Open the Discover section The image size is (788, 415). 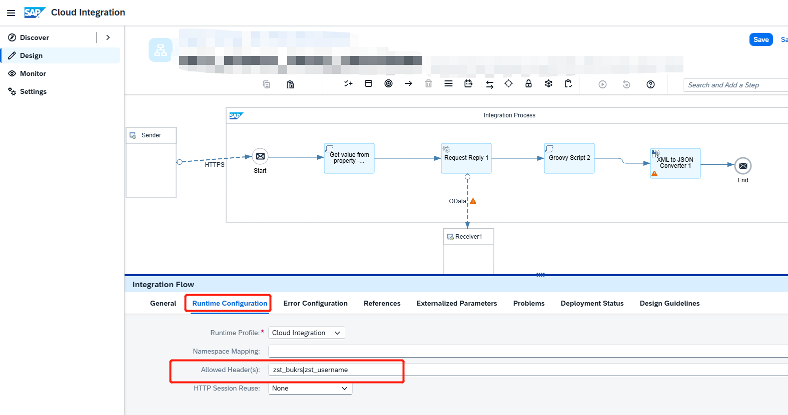34,37
